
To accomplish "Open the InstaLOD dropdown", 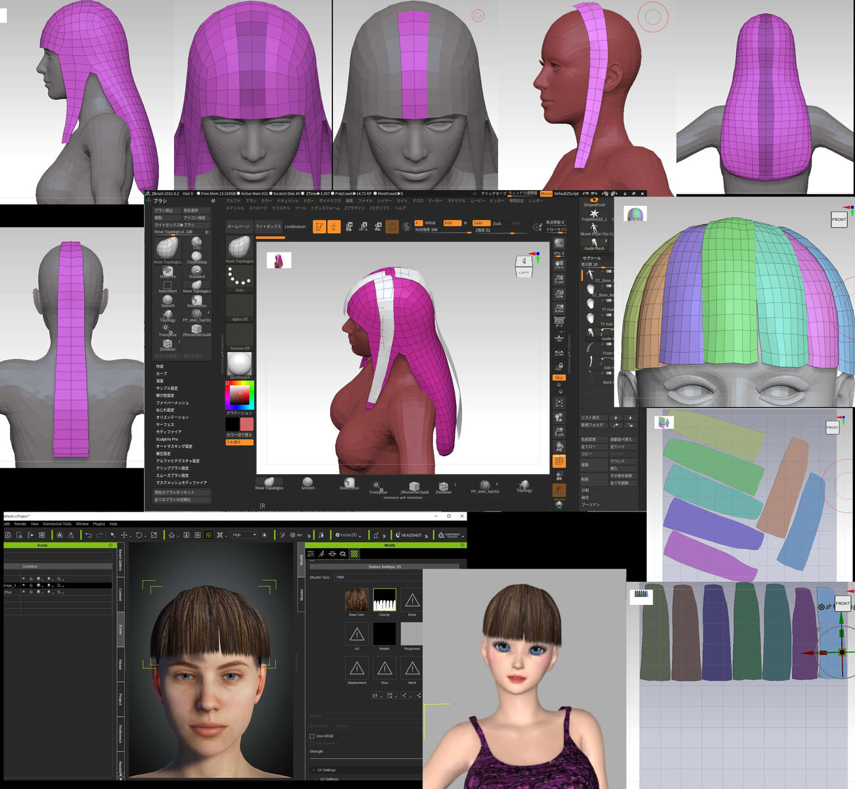I will click(348, 535).
